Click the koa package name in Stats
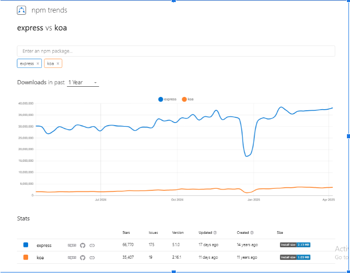 coord(40,258)
